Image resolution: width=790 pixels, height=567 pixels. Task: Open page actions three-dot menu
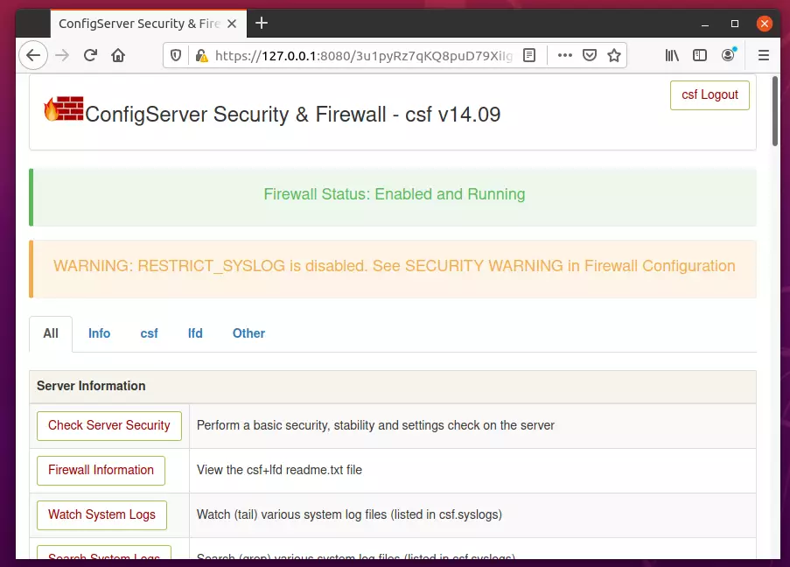tap(565, 55)
